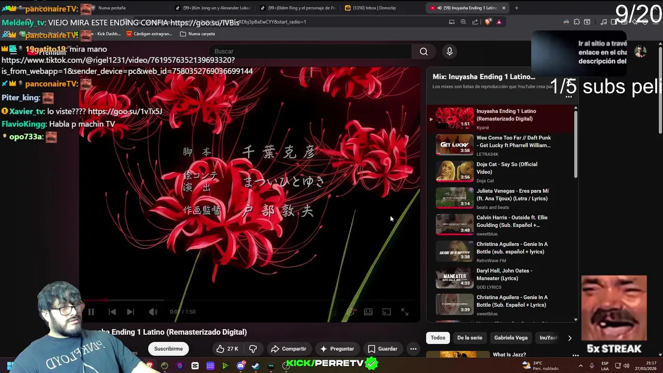
Task: Open the extensions puzzle icon
Action: coord(576,22)
